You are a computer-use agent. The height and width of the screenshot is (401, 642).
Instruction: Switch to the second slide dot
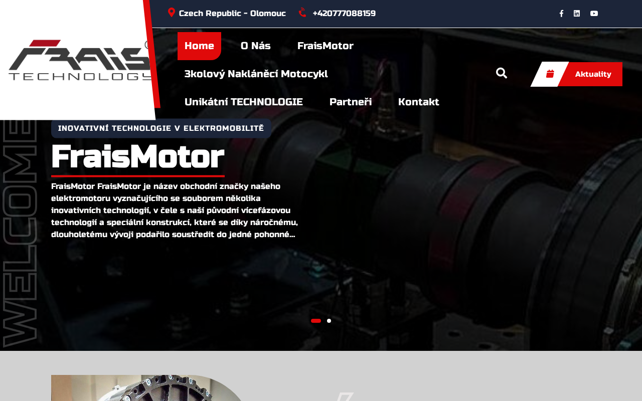click(329, 321)
